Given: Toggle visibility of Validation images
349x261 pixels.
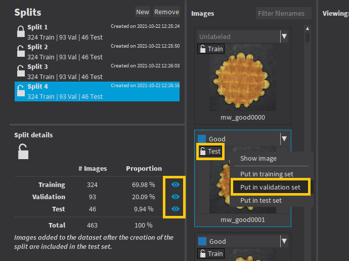Looking at the screenshot, I should point(176,197).
